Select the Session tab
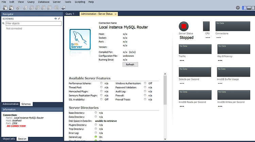The width and height of the screenshot is (255, 142). tap(22, 139)
